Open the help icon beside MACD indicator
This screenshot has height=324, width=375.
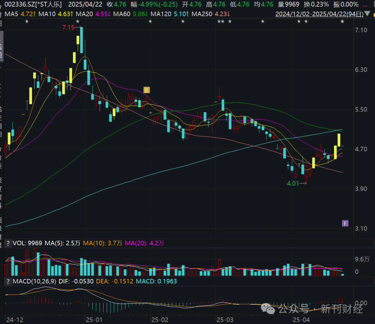pos(8,281)
